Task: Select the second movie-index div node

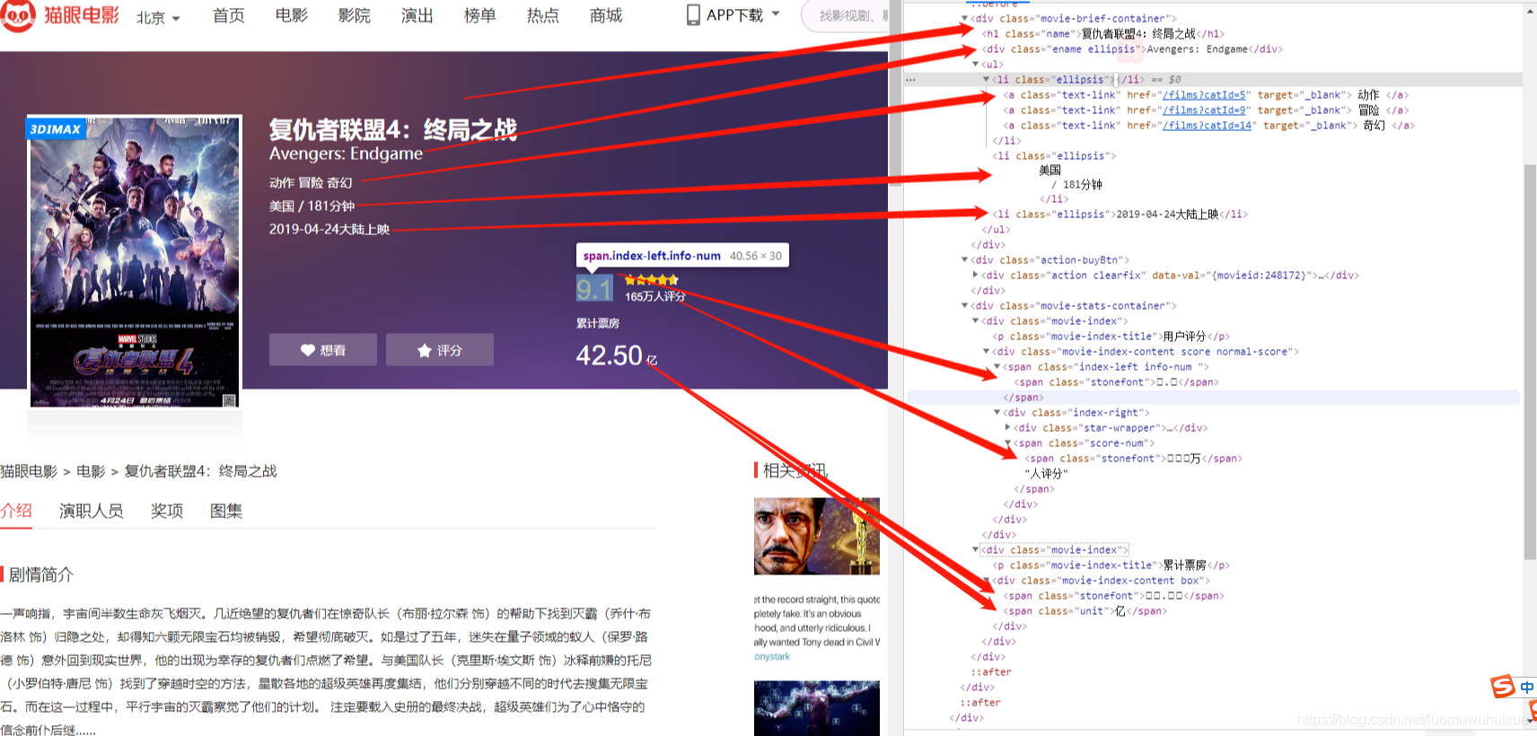Action: coord(1055,550)
